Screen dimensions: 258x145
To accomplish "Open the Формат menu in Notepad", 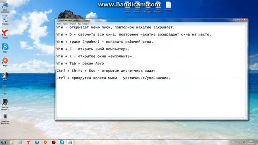I will [73, 24].
